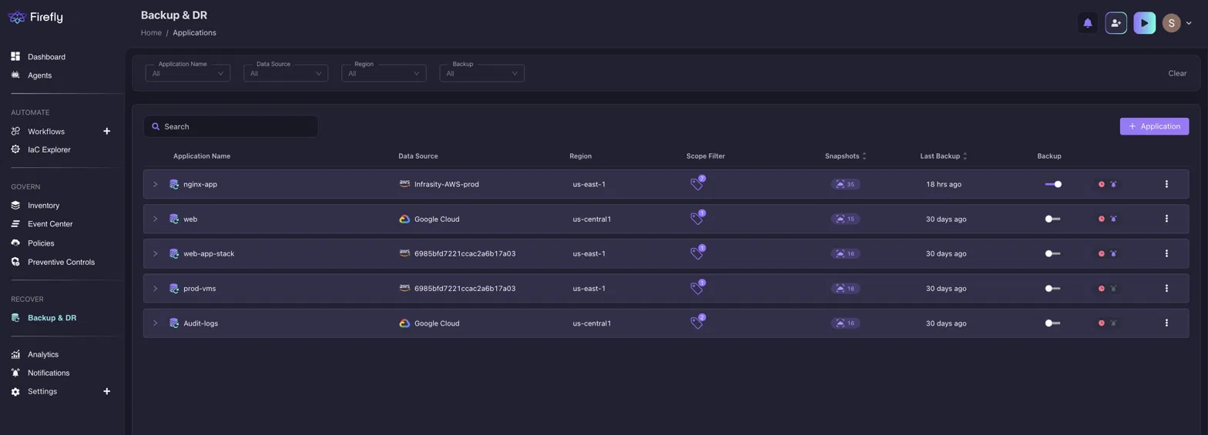Click the Search input field
Screen dimensions: 1208x435
(230, 126)
